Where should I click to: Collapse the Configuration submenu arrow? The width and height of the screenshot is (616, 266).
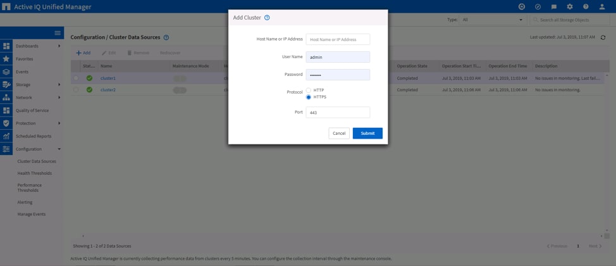point(59,149)
